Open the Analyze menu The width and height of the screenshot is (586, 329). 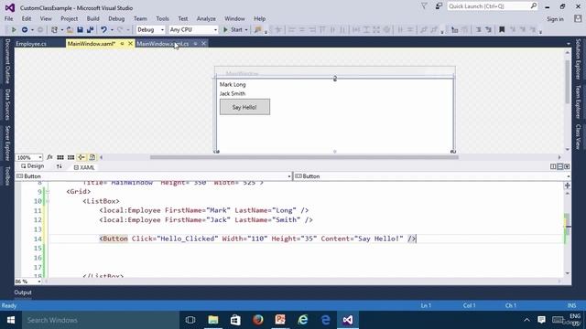tap(206, 18)
